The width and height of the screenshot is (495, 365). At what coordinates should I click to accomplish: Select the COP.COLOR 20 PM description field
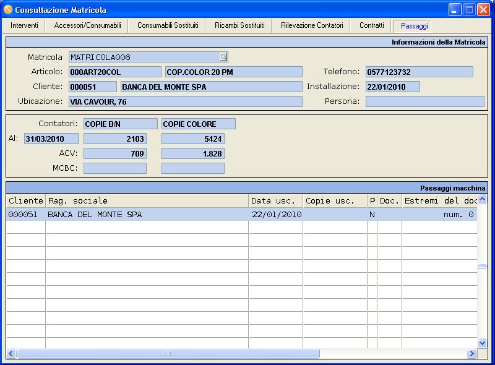(x=234, y=72)
